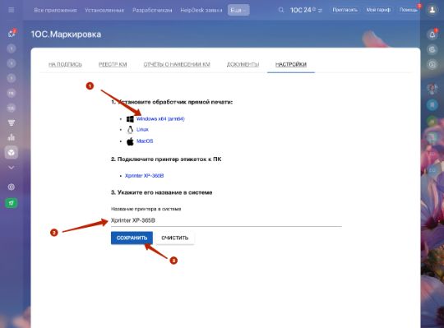Click the green paper-plane button in sidebar
444x328 pixels.
pos(12,203)
